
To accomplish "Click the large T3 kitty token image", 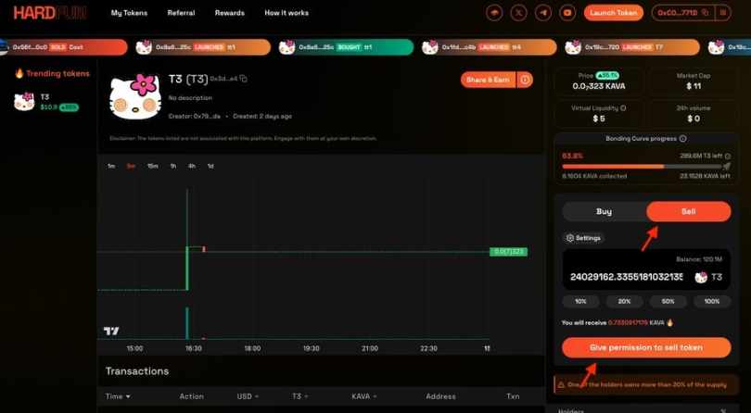I will pos(135,96).
